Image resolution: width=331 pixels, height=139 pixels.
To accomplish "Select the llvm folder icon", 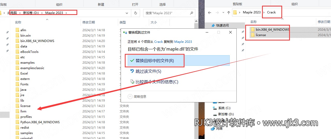I will [17, 111].
